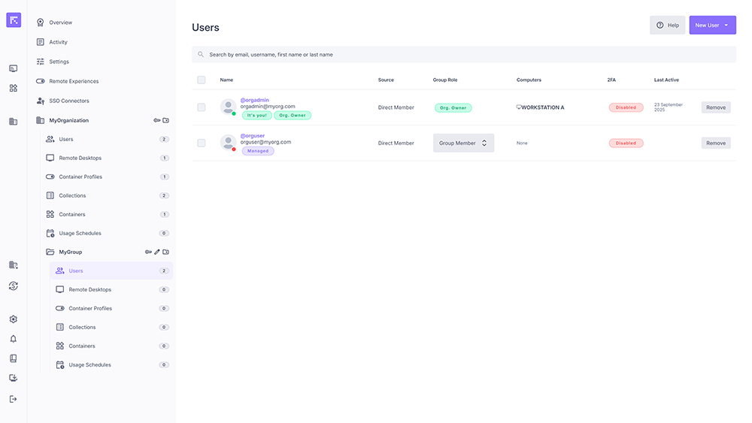Open the settings gear icon in left rail
The image size is (752, 423).
(x=13, y=319)
